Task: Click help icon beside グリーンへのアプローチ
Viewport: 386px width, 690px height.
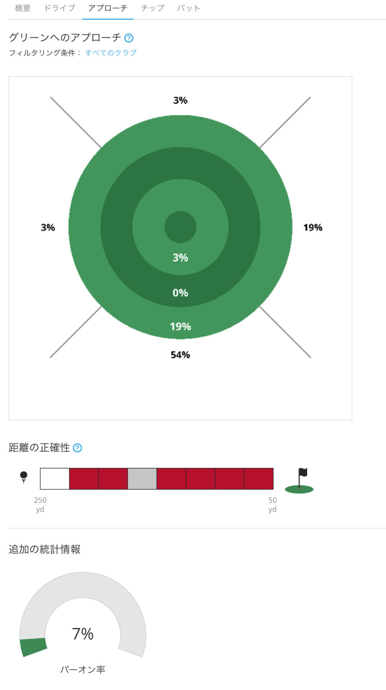Action: 129,38
